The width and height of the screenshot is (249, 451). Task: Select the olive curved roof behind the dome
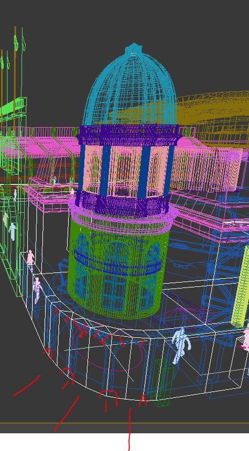click(213, 116)
